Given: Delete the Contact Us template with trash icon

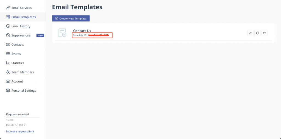Looking at the screenshot, I should tap(264, 33).
